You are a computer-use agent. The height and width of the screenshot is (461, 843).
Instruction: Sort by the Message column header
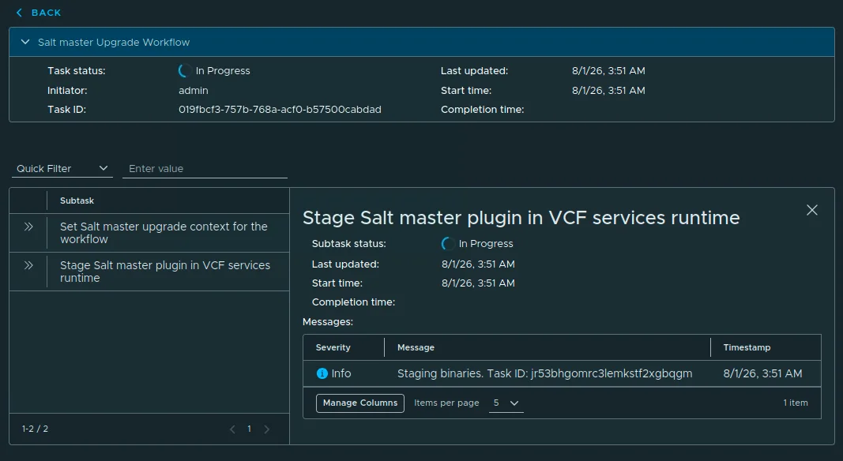click(416, 347)
